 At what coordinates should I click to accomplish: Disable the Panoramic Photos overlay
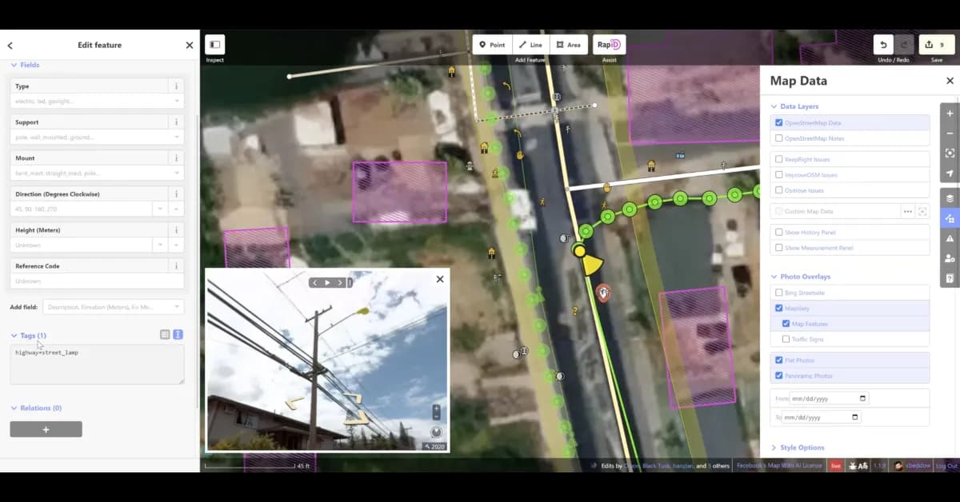click(779, 375)
